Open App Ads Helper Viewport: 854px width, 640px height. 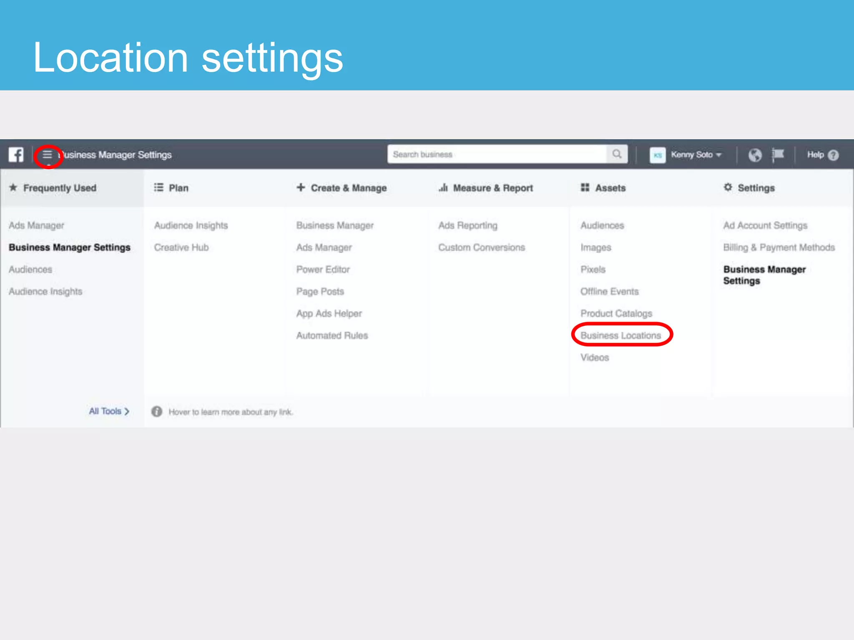point(329,313)
